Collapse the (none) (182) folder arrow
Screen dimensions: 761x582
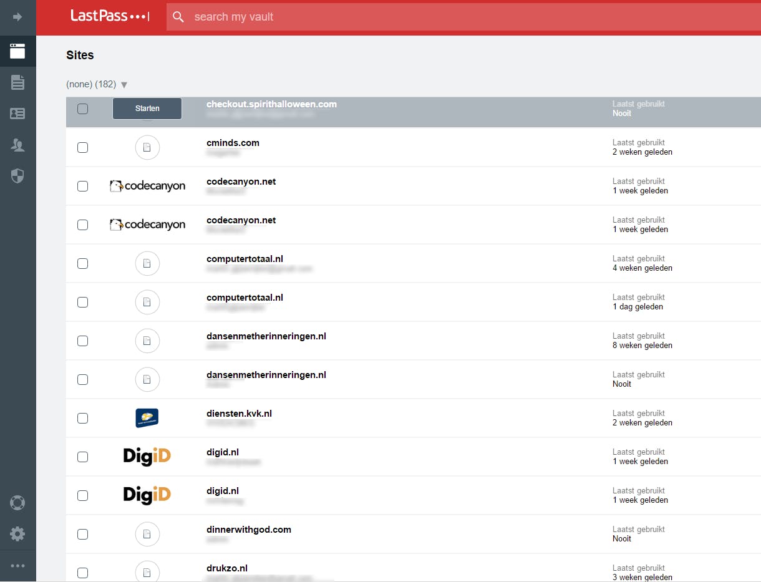pos(124,85)
